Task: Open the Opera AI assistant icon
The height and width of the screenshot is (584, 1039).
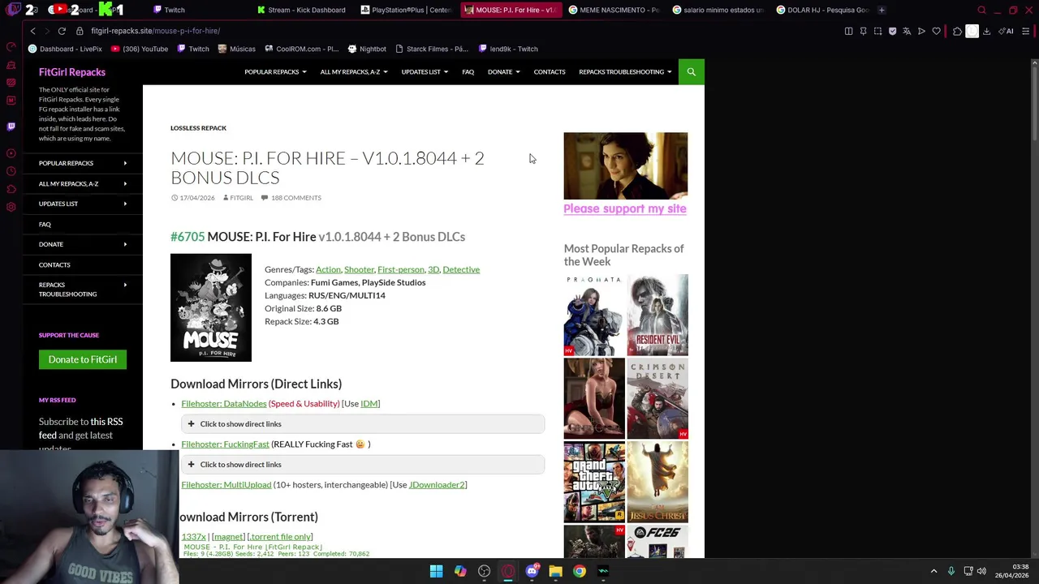Action: (x=1007, y=31)
